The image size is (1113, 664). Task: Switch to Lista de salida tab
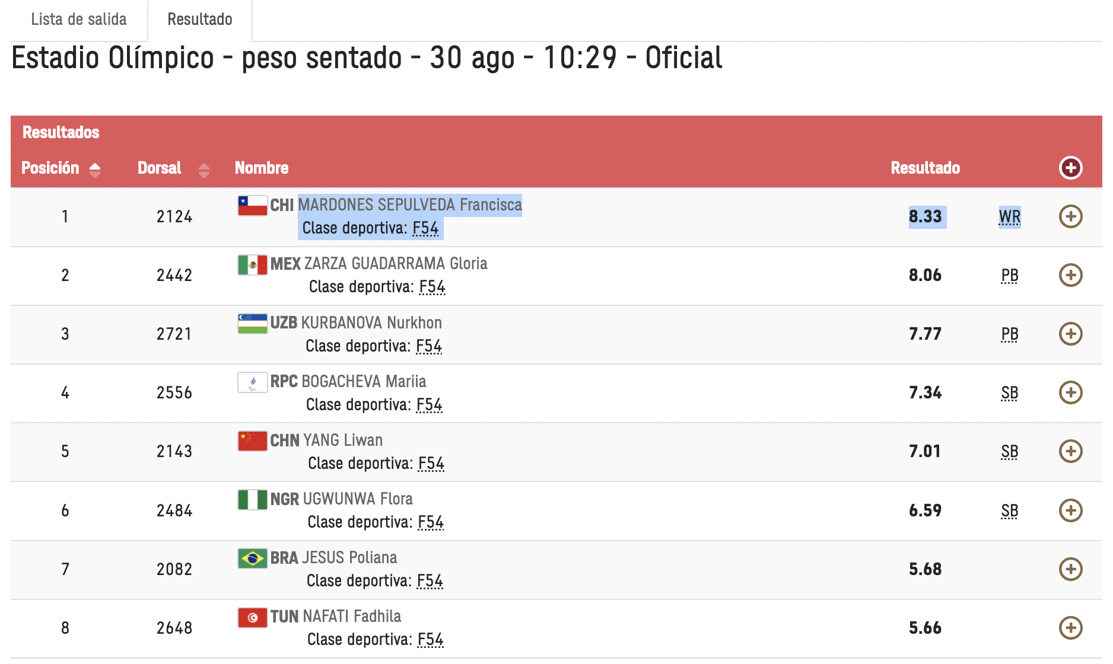[x=79, y=20]
